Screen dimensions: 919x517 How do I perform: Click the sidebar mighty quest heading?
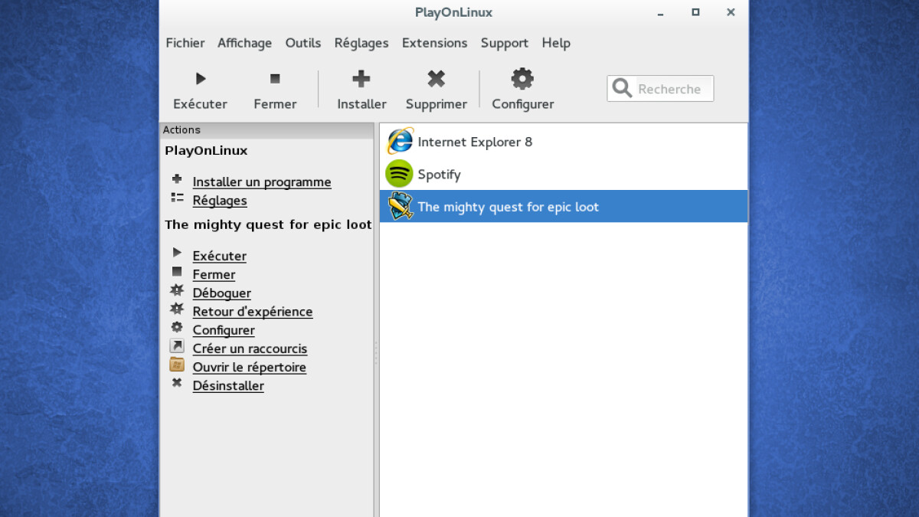(268, 224)
